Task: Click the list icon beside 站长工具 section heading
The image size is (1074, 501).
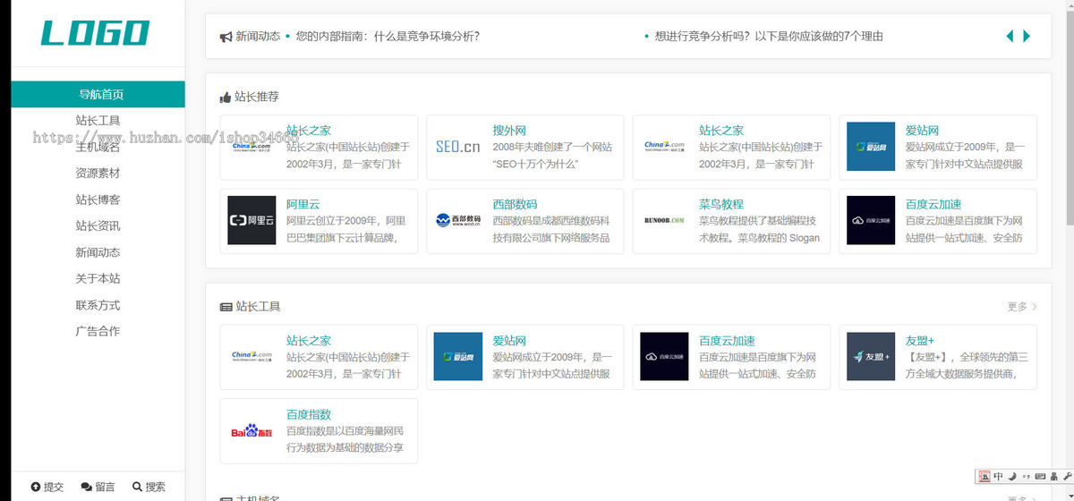Action: tap(226, 306)
